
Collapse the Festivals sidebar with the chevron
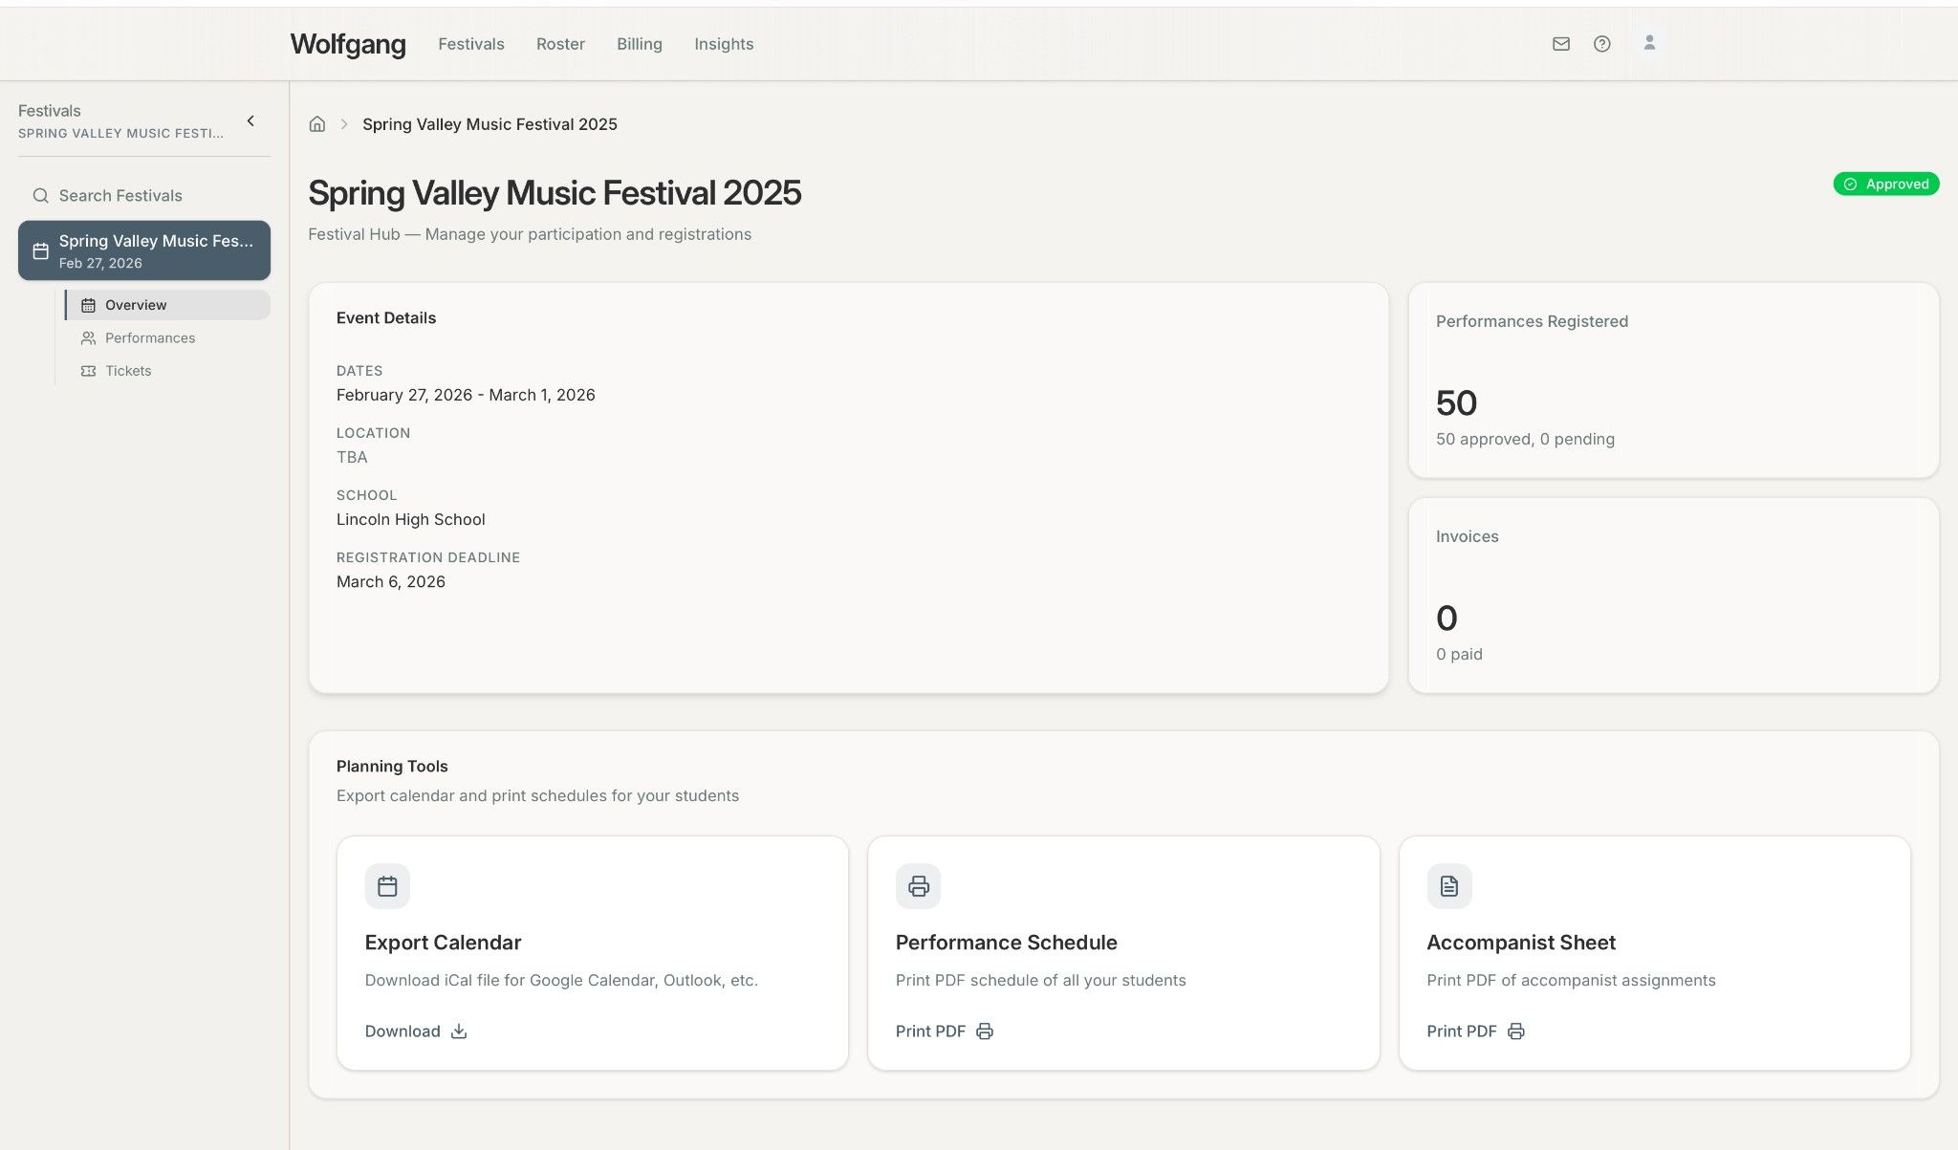click(250, 120)
